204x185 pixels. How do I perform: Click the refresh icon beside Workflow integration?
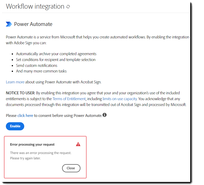click(x=68, y=6)
